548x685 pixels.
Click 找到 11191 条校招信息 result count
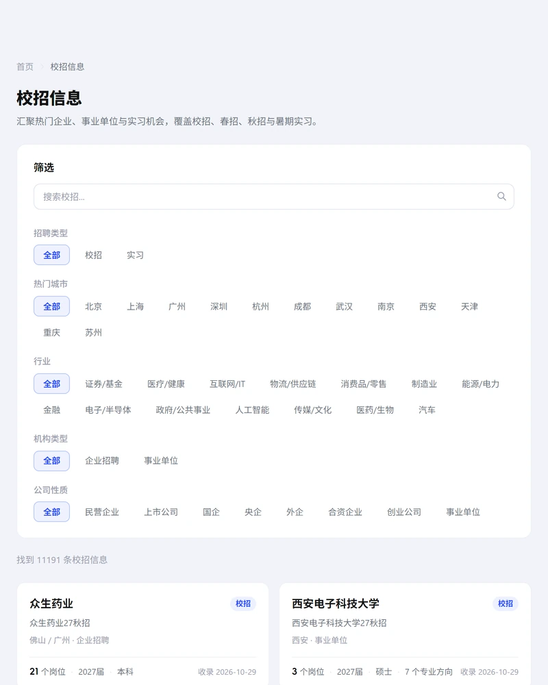(62, 560)
